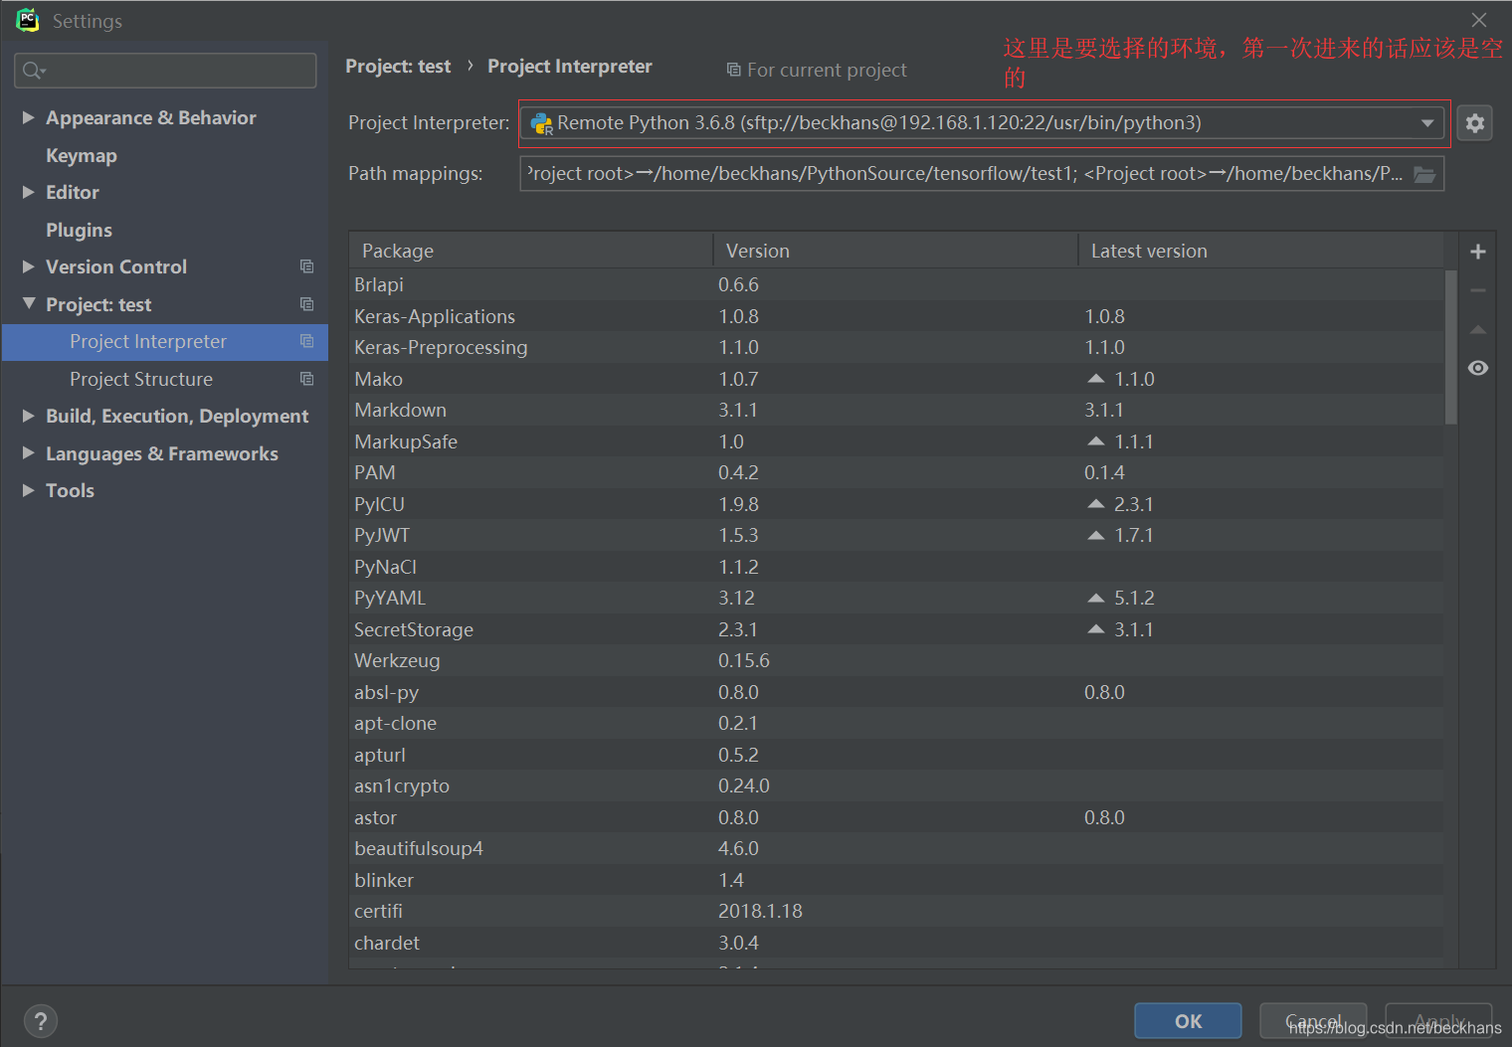Click the help question mark icon
Image resolution: width=1512 pixels, height=1047 pixels.
[x=40, y=1021]
